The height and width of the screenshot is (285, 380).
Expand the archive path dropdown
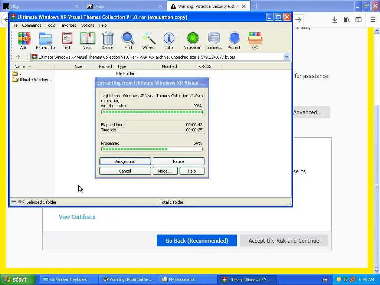(x=286, y=57)
